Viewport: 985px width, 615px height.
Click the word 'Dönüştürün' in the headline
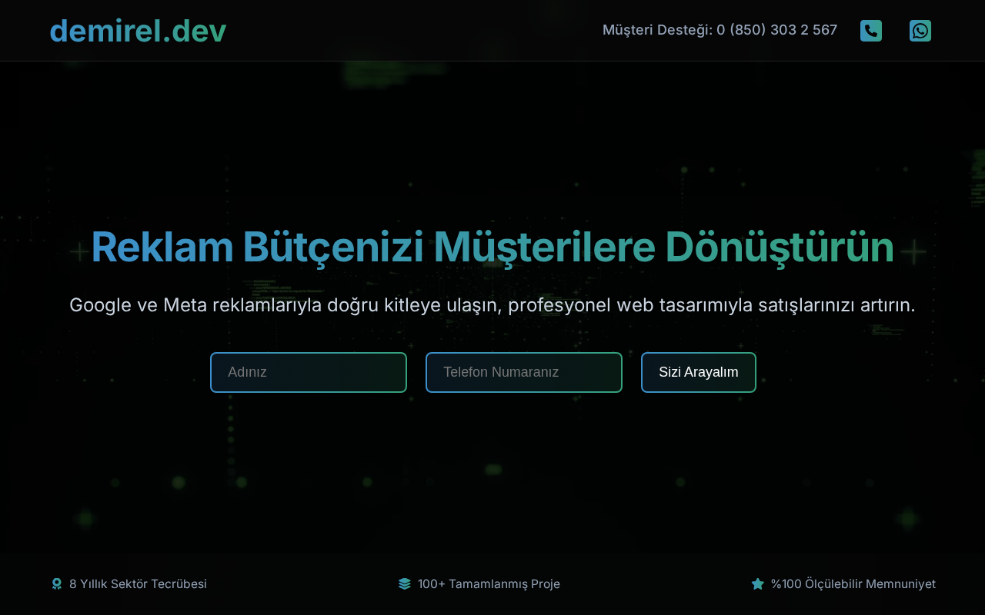pyautogui.click(x=779, y=248)
